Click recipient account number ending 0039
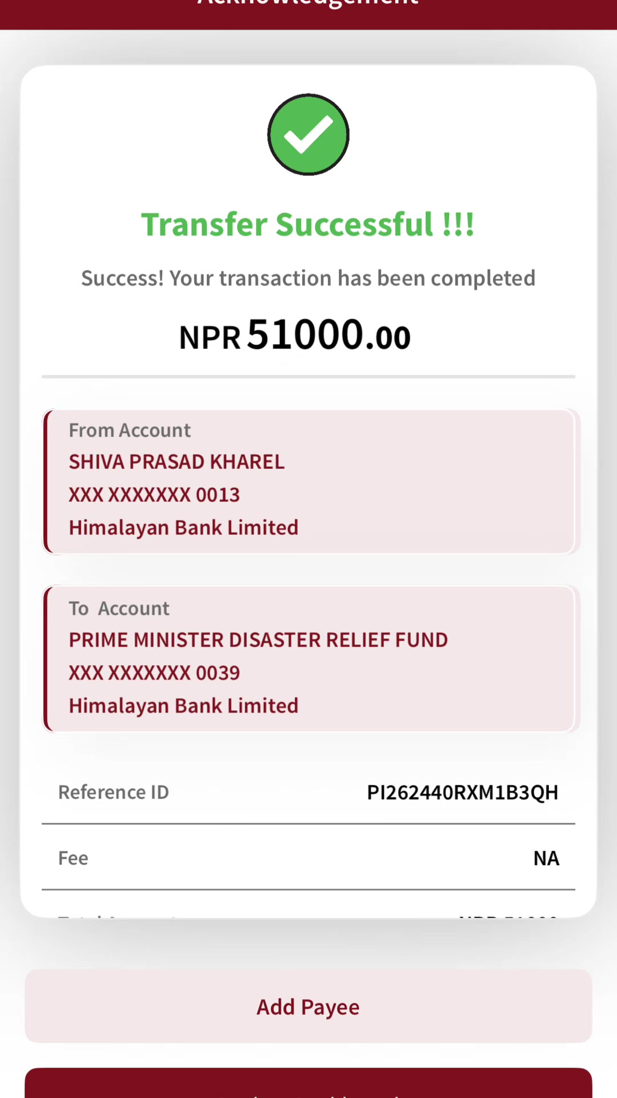 pyautogui.click(x=154, y=673)
